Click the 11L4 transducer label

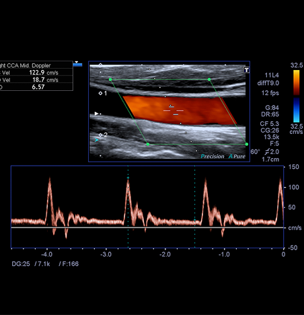(x=272, y=75)
